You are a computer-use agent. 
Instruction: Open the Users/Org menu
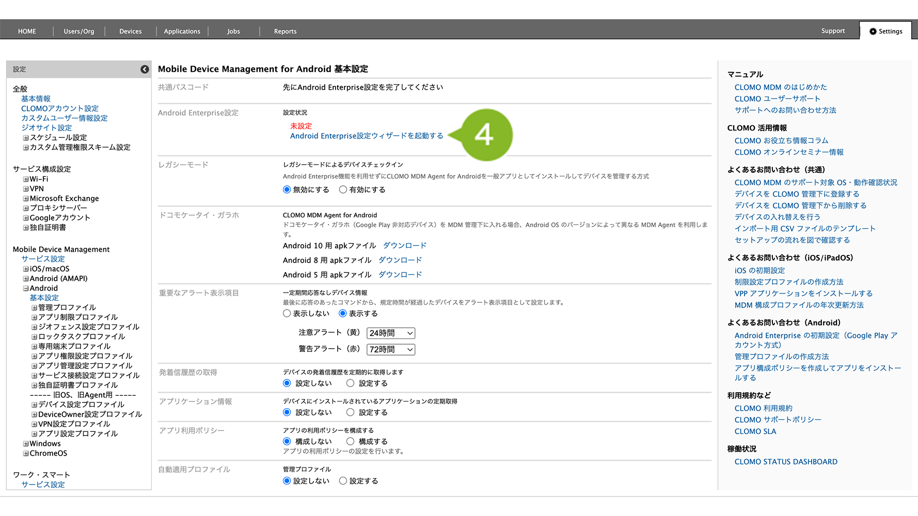(x=79, y=31)
